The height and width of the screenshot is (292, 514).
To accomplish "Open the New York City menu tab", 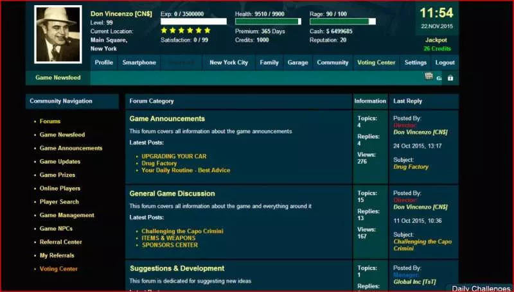I will [229, 62].
